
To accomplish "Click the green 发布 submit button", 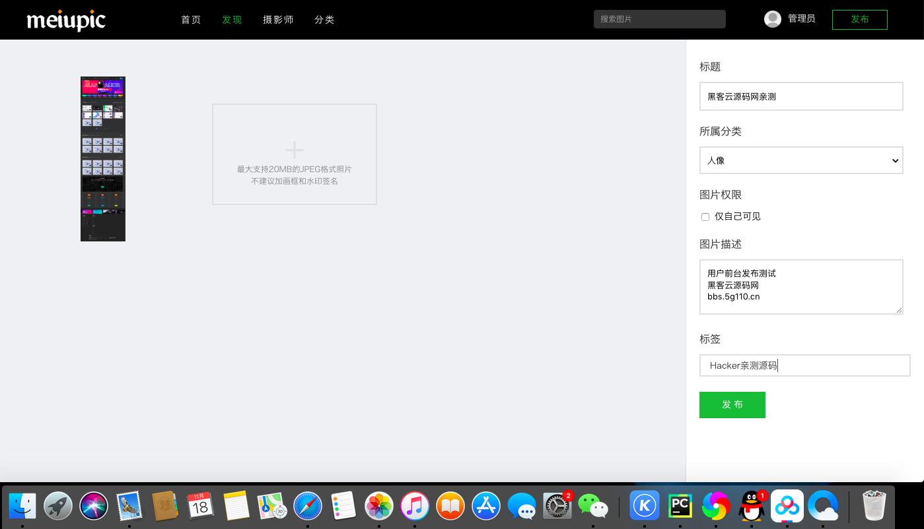I will coord(732,405).
